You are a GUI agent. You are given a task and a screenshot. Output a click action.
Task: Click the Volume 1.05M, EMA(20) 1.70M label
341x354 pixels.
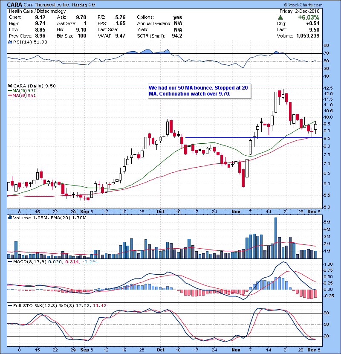[49, 218]
